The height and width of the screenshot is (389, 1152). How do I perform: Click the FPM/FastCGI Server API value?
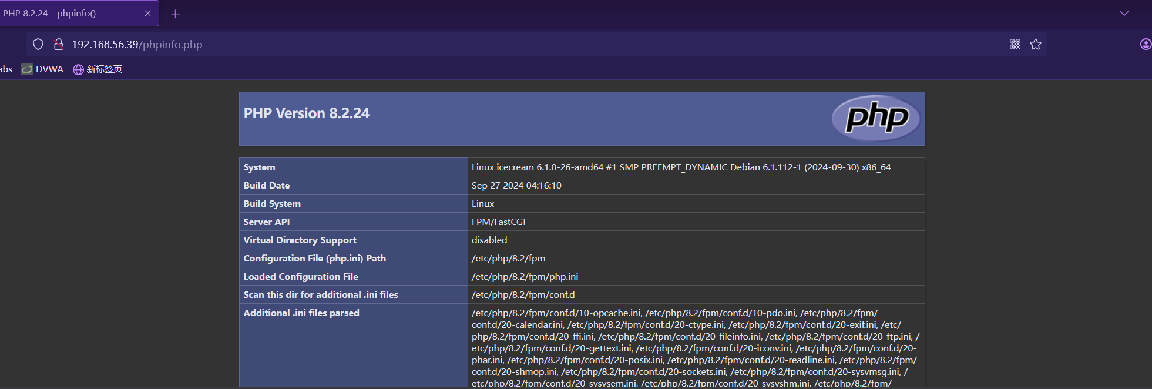click(x=498, y=222)
